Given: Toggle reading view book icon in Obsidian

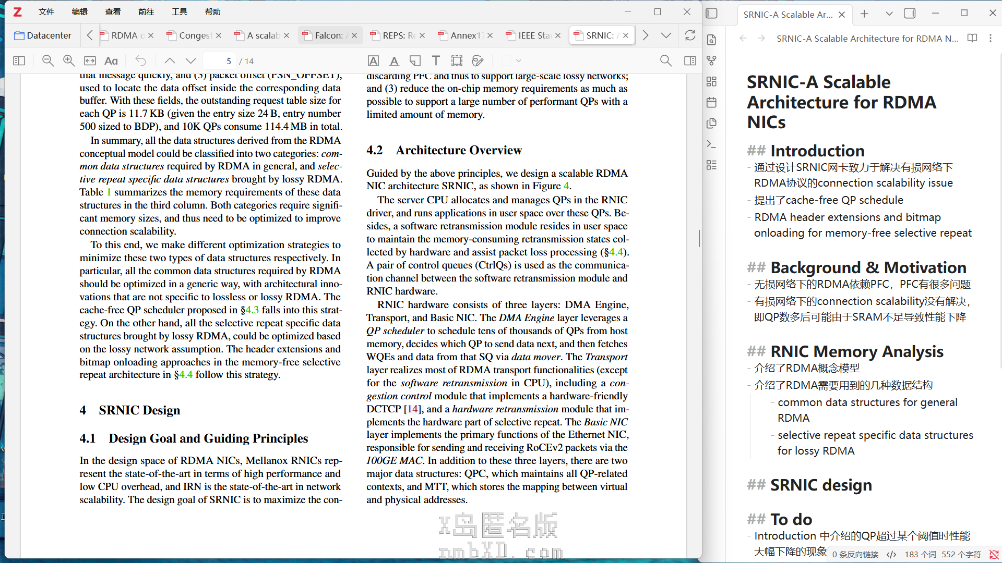Looking at the screenshot, I should point(972,38).
